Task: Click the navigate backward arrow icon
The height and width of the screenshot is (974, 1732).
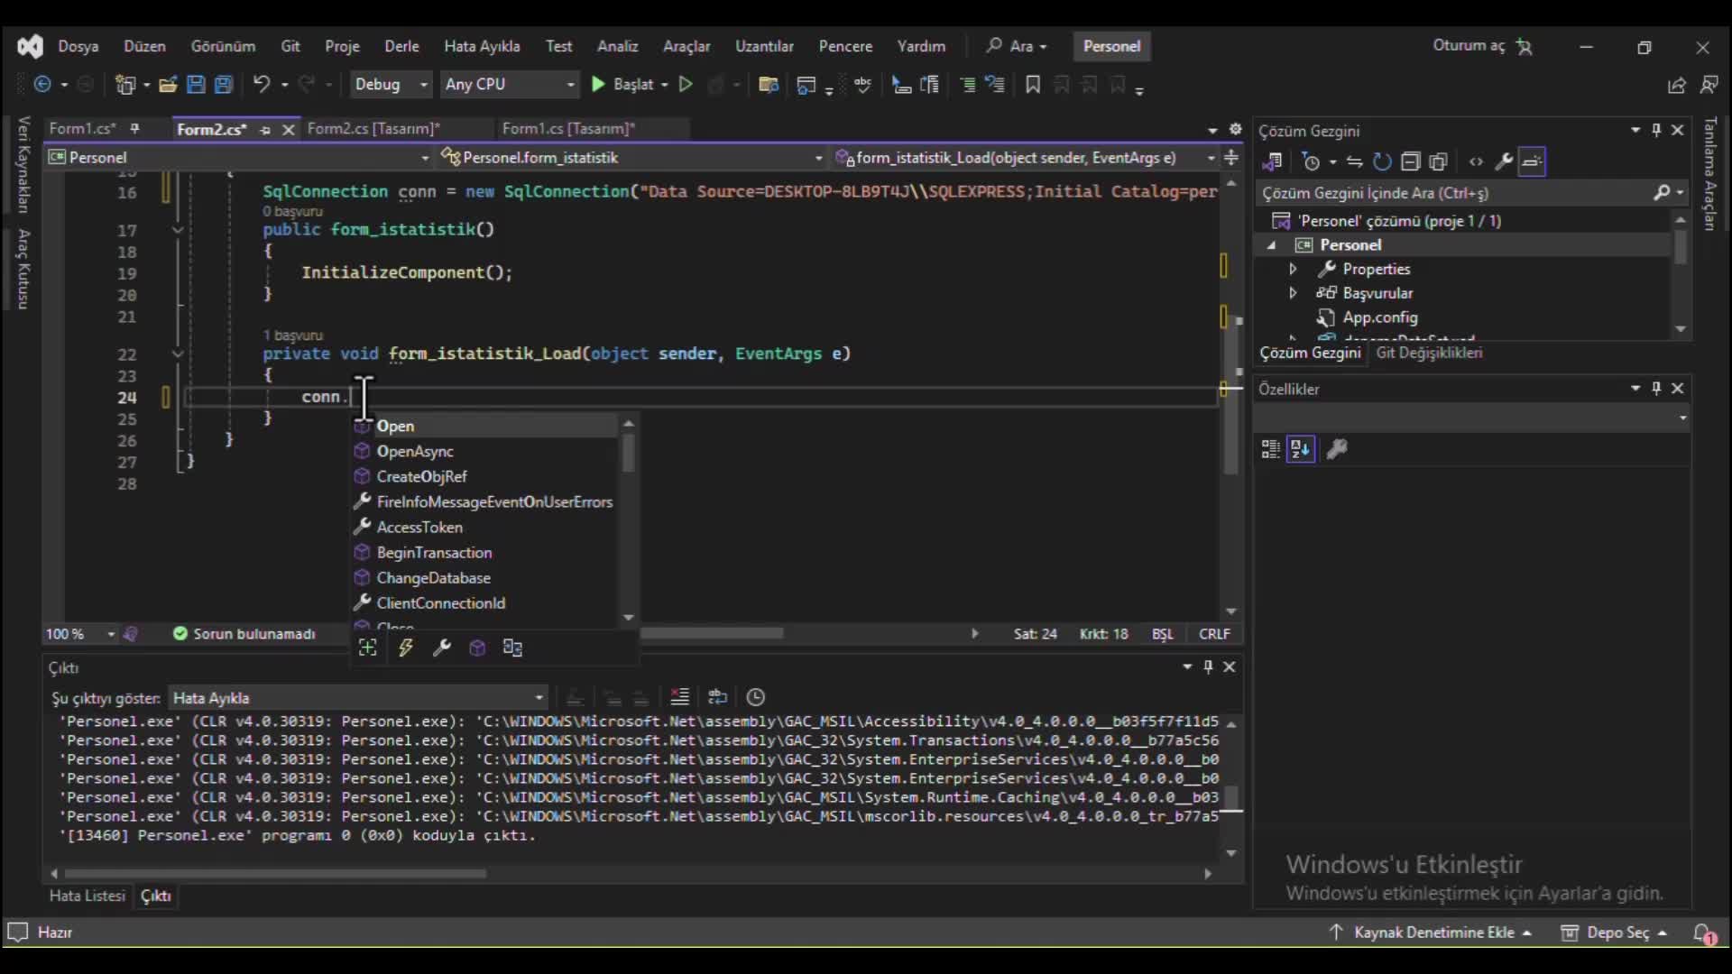Action: point(42,85)
